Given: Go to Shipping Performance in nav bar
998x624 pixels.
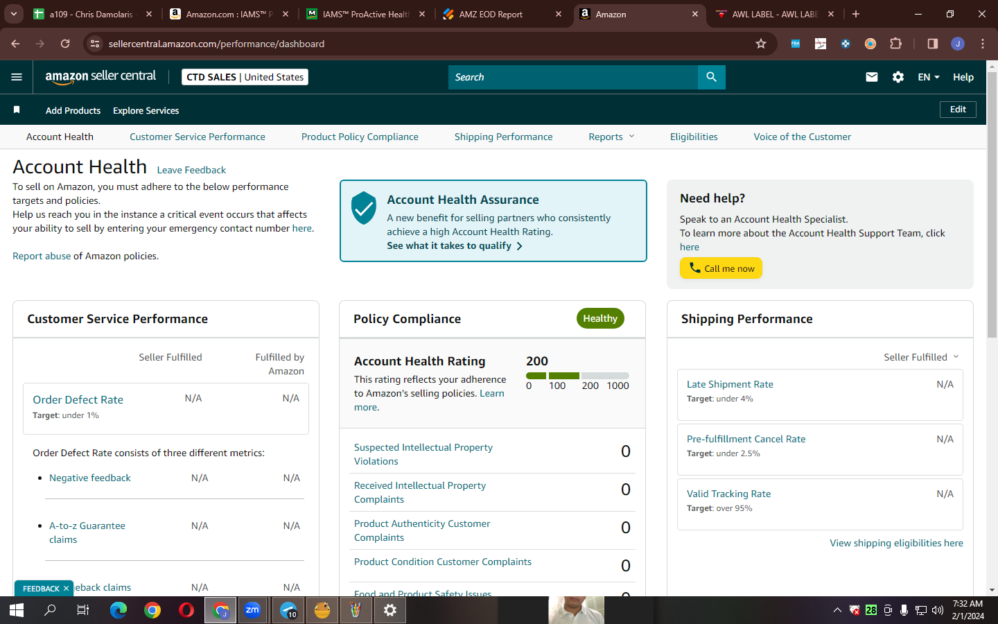Looking at the screenshot, I should point(503,137).
